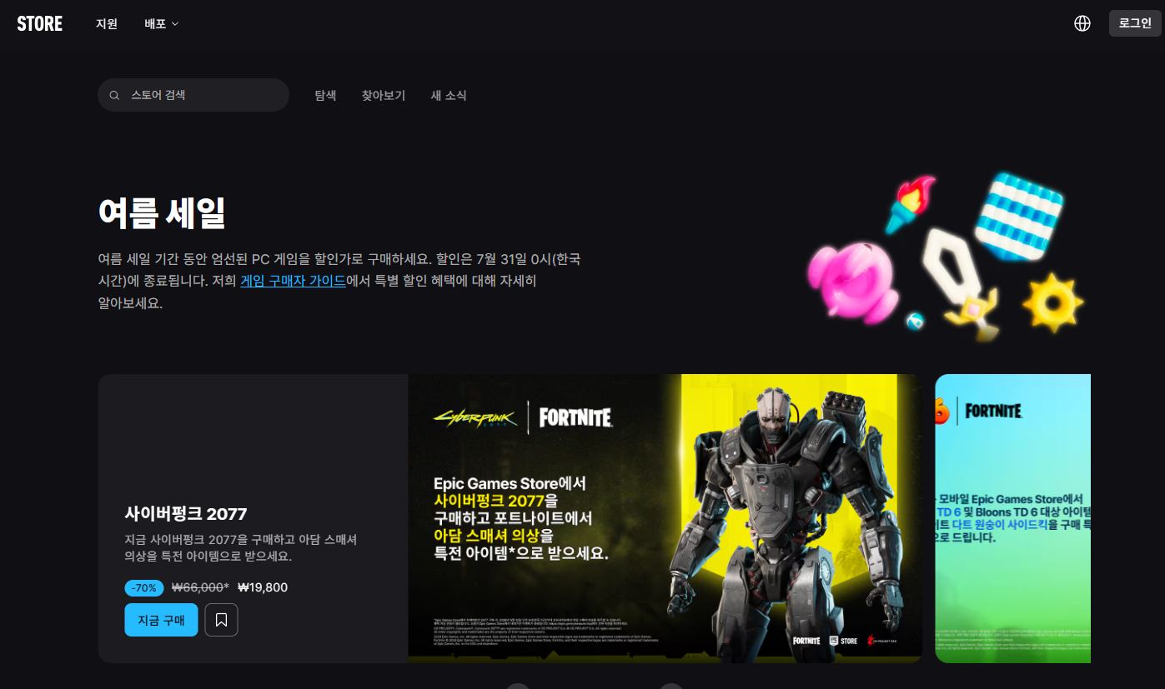The height and width of the screenshot is (689, 1165).
Task: Open the Cyberpunk 2077 Fortnite banner image
Action: click(x=665, y=518)
